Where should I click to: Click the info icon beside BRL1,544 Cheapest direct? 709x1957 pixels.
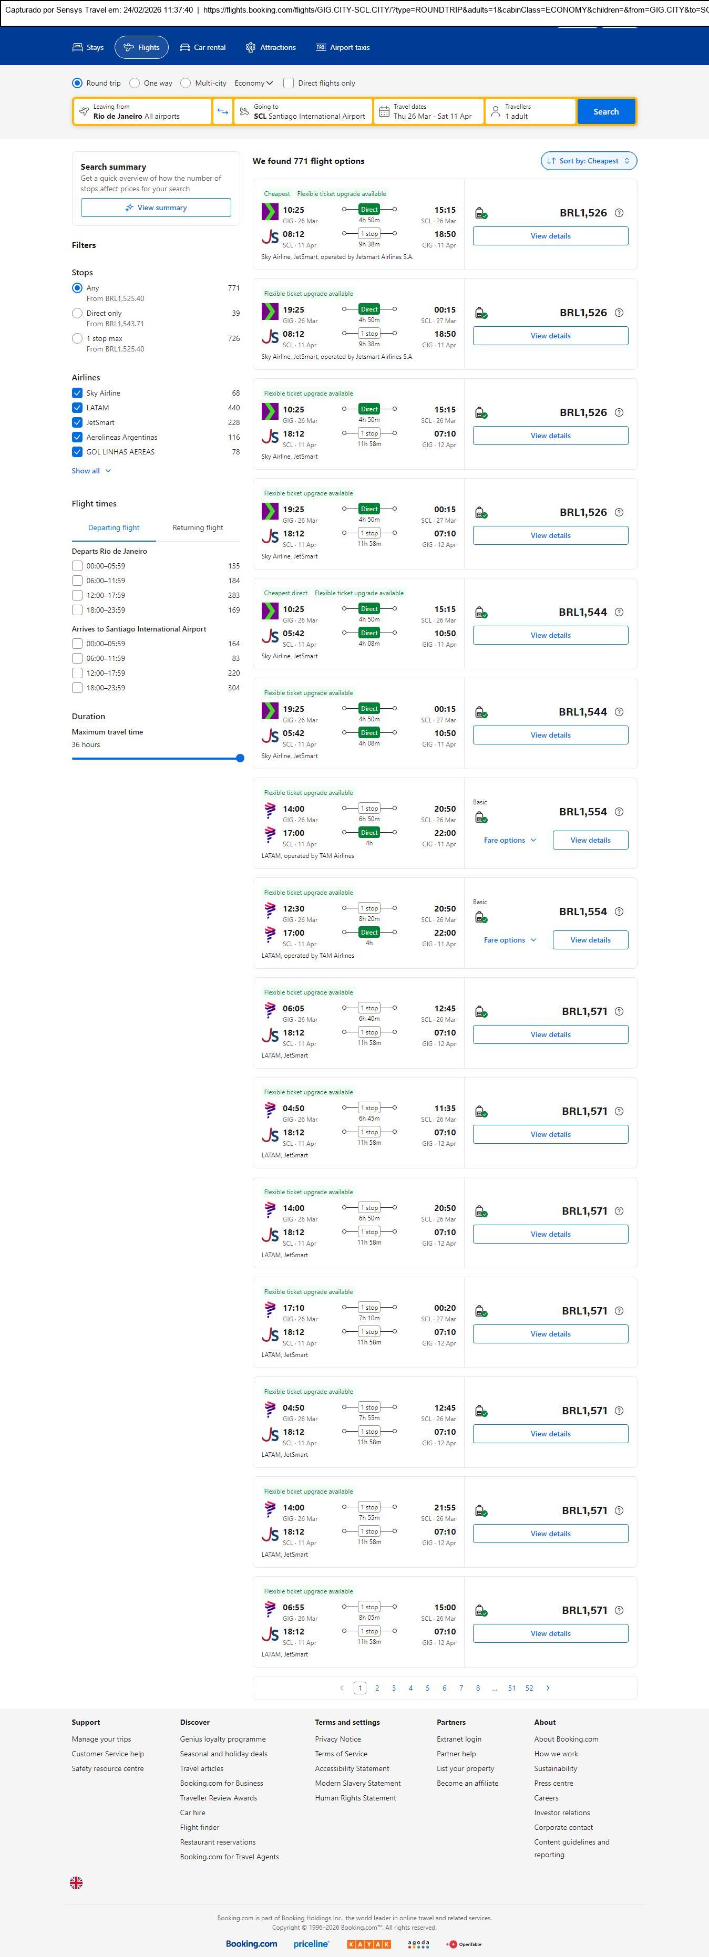pos(619,613)
